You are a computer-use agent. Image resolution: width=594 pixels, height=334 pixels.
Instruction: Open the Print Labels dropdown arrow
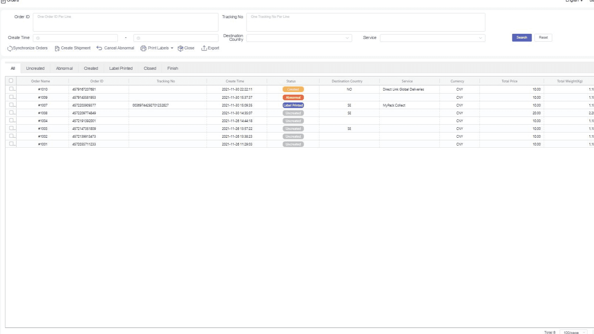[172, 48]
